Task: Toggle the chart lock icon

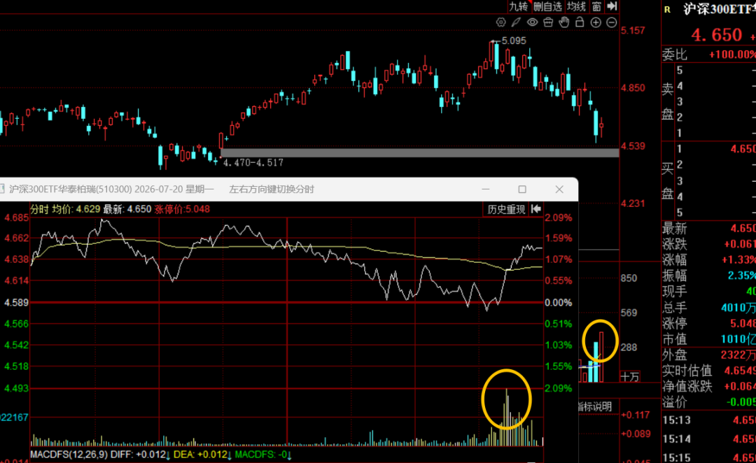Action: tap(580, 22)
